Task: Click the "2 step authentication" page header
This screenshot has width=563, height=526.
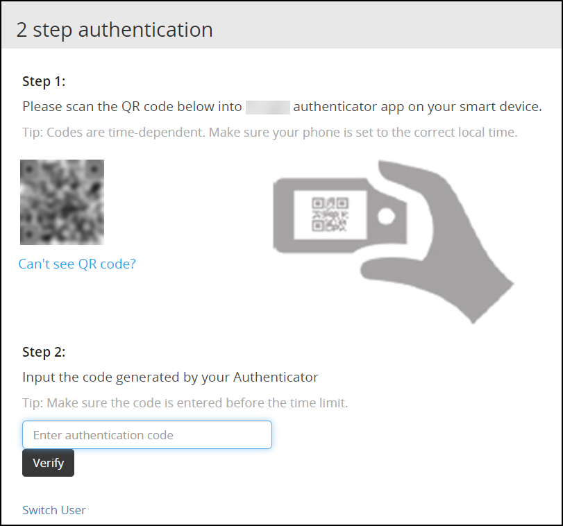Action: pyautogui.click(x=115, y=29)
